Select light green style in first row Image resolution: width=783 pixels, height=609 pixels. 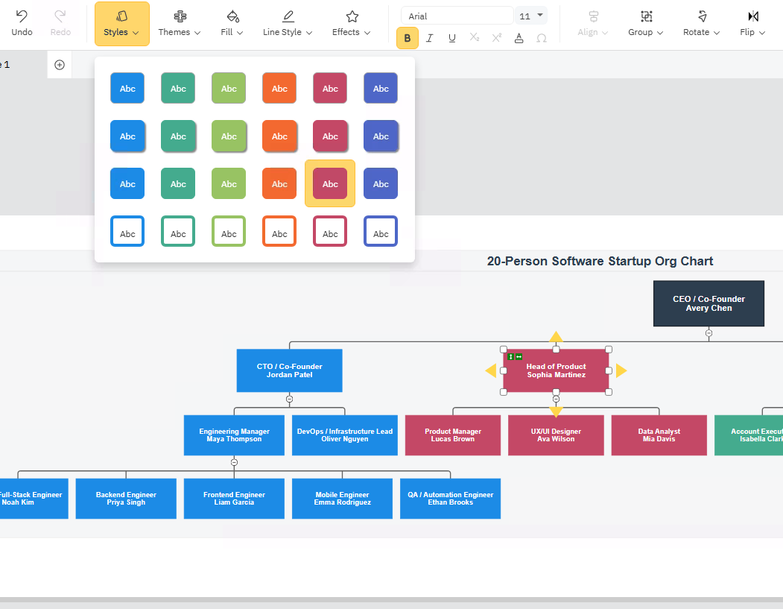point(229,89)
